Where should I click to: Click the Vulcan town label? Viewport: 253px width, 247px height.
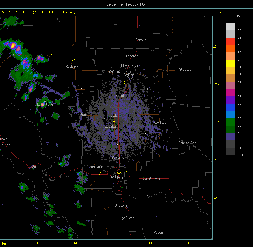point(159,232)
